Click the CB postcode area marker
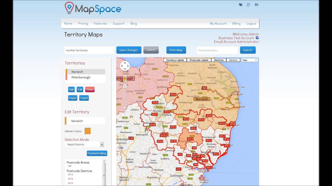Screen dimensions: 332x186 point(131,138)
